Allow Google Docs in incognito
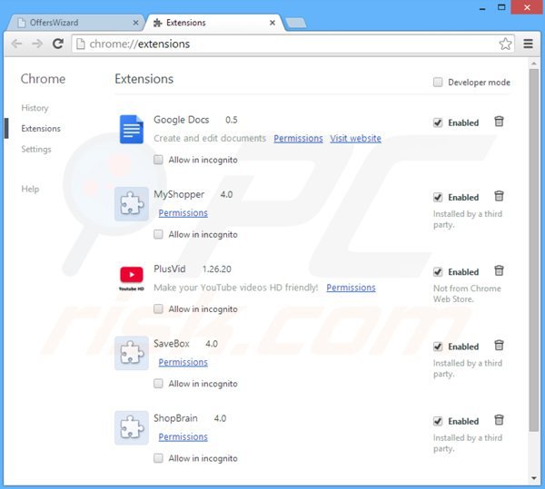This screenshot has height=489, width=545. [x=158, y=160]
